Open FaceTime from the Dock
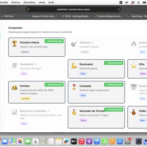 point(28,142)
